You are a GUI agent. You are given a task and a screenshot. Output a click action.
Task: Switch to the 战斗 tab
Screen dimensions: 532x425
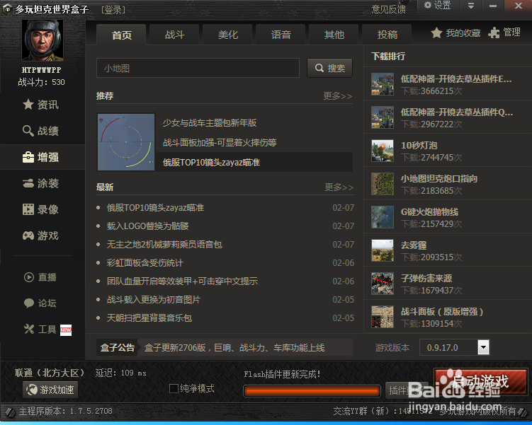click(x=175, y=35)
